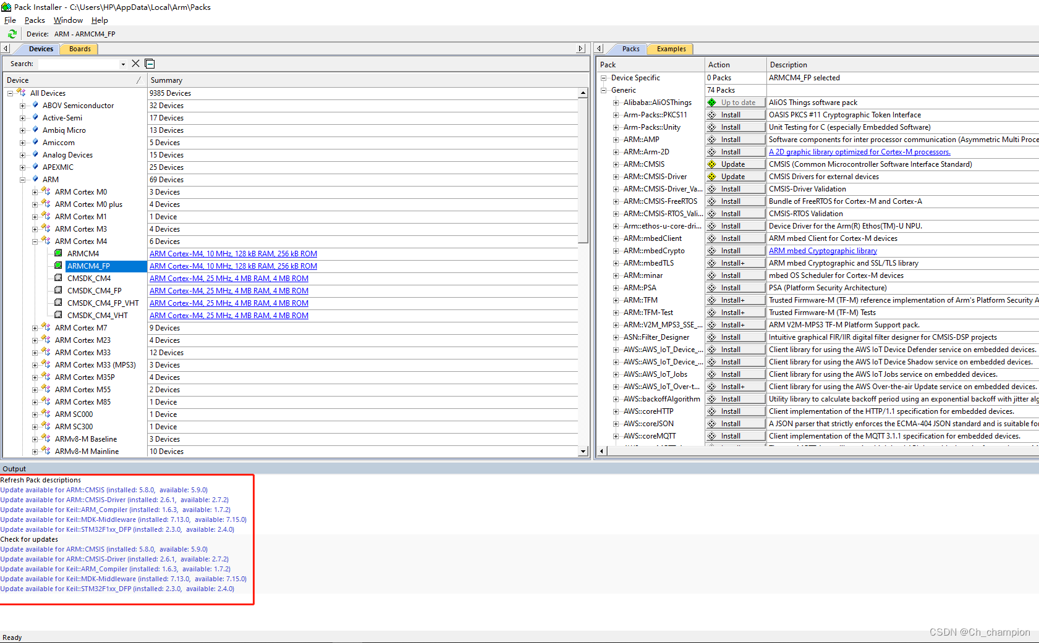Open the Window menu
The image size is (1039, 643).
(x=68, y=20)
